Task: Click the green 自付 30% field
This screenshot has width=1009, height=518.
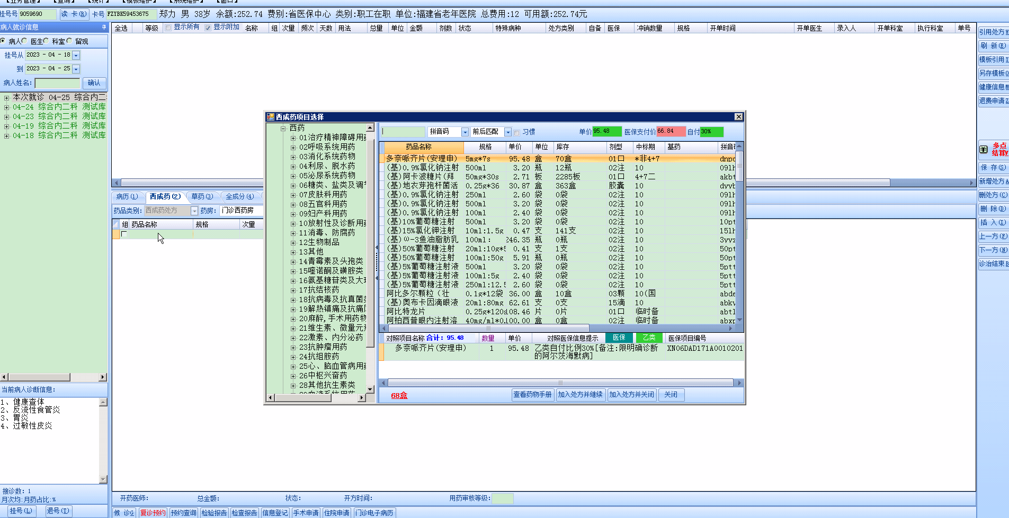Action: [x=712, y=132]
